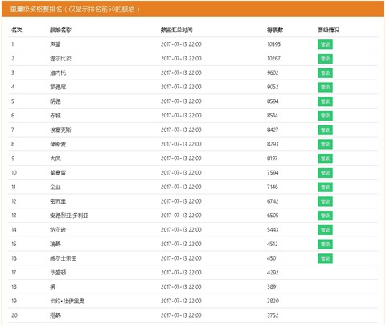Select the ship name 俾斯麦
386x325 pixels.
coord(58,144)
